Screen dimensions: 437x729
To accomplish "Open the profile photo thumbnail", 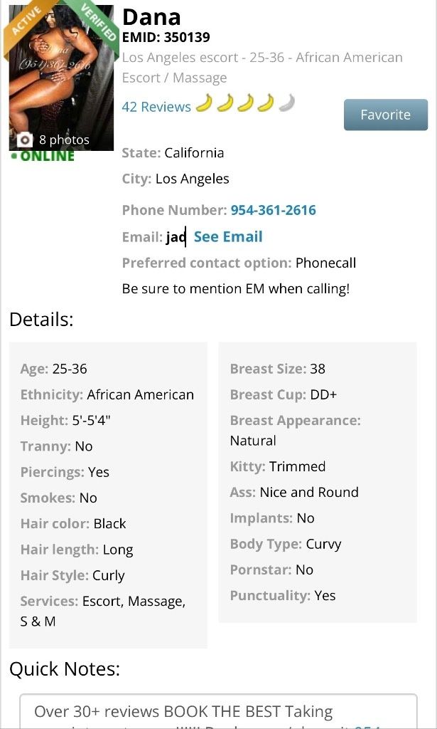I will click(61, 78).
